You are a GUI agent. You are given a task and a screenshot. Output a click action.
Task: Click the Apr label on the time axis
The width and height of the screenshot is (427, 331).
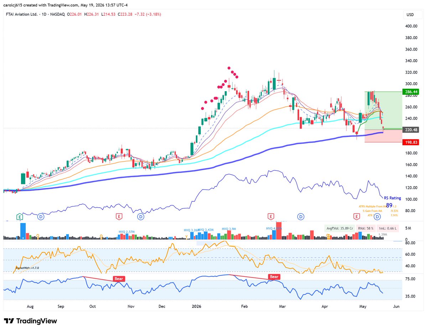(324, 306)
